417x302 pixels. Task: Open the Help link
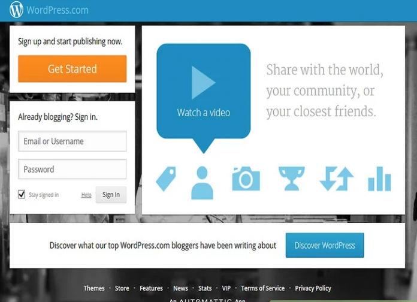[x=86, y=195]
